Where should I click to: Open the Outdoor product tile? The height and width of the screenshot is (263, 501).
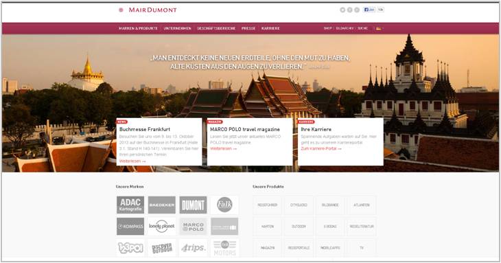pos(299,226)
